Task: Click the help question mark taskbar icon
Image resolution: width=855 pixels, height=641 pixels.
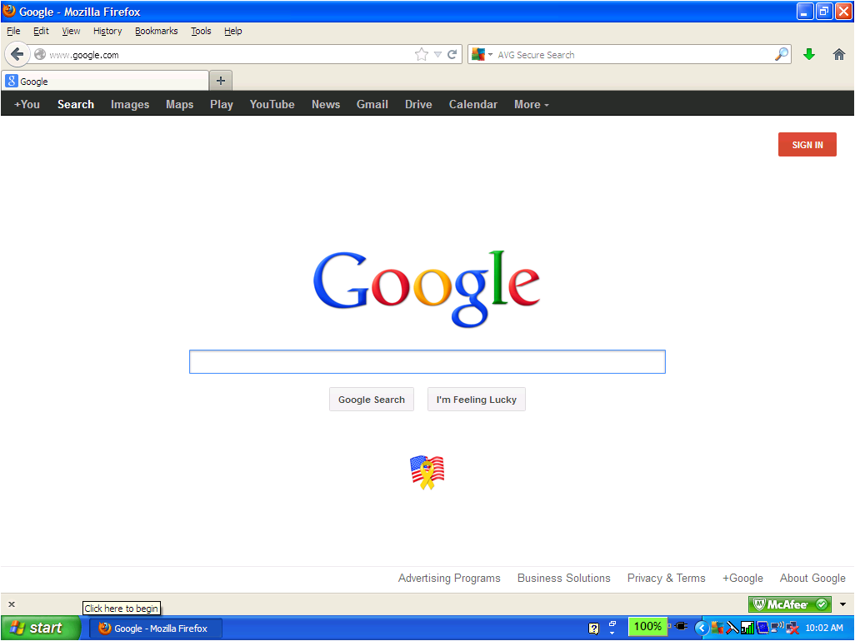Action: point(594,629)
